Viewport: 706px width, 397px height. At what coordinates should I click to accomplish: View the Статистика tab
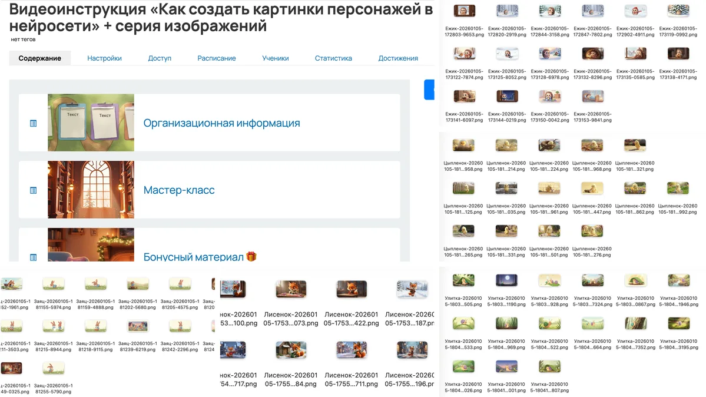tap(333, 58)
